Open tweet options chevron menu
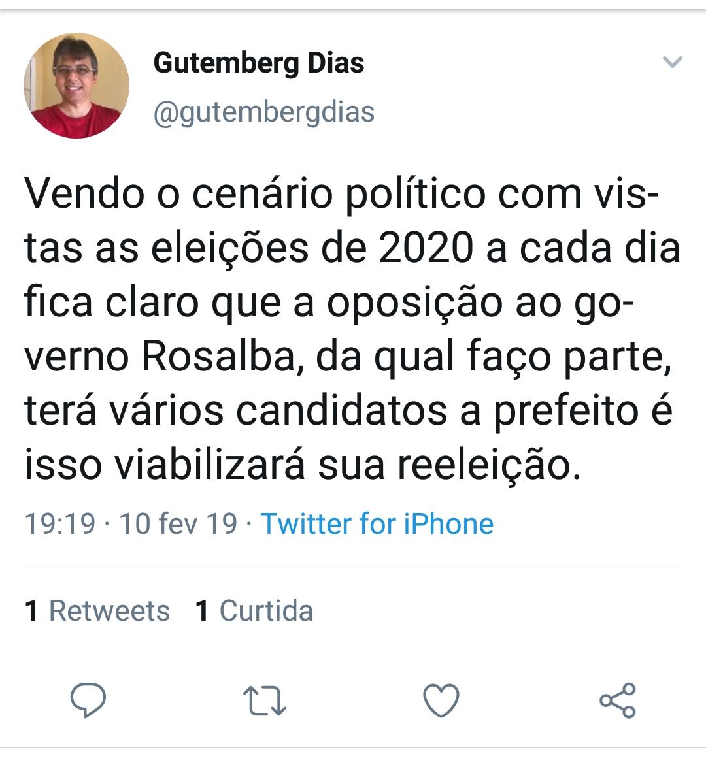 coord(672,63)
